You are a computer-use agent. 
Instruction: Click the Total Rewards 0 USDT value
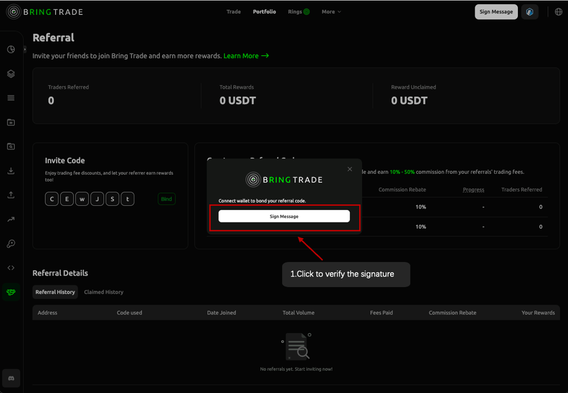(238, 100)
